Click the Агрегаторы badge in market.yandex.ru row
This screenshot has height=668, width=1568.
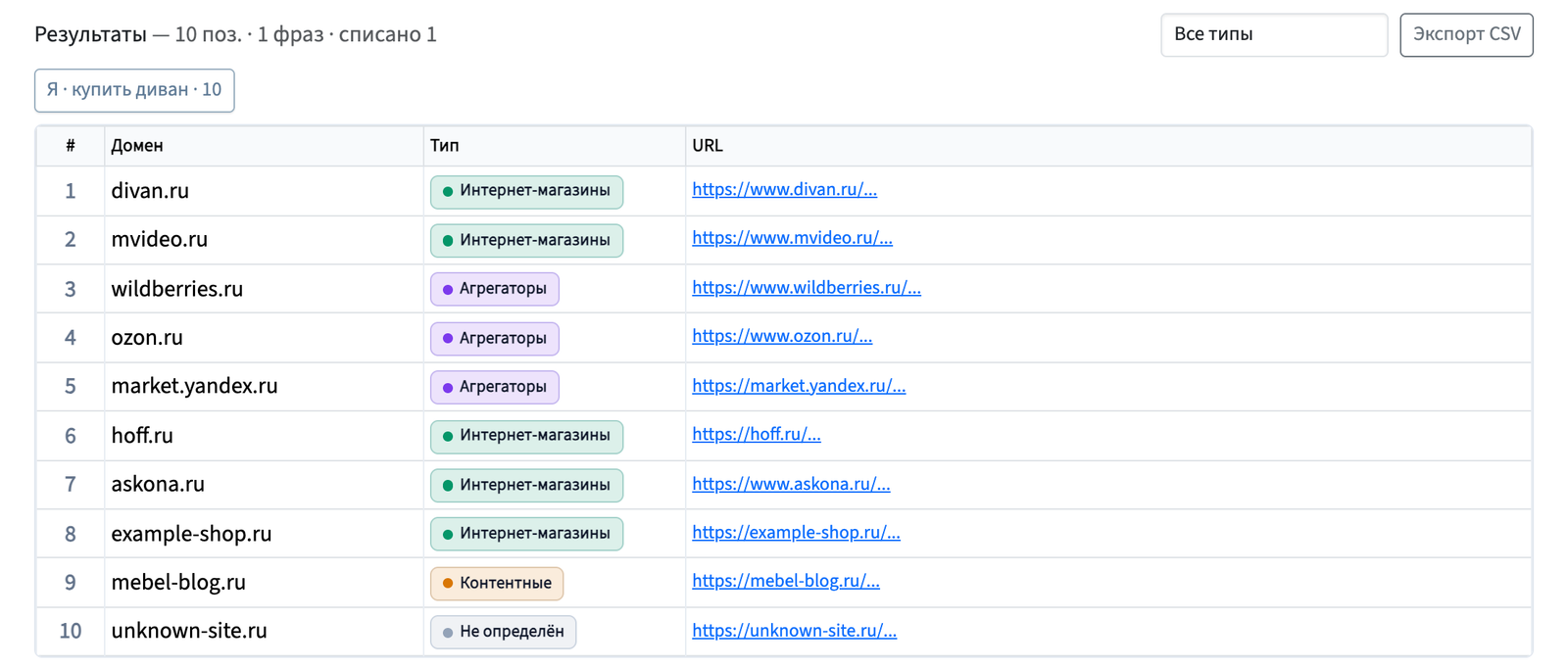point(495,387)
